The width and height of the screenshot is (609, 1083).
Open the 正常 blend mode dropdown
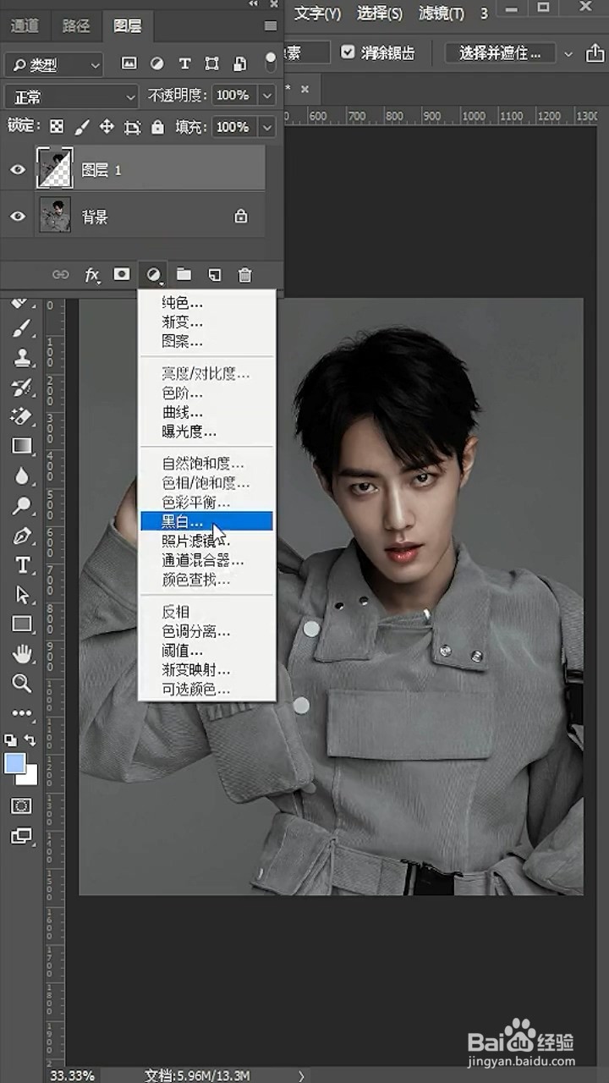[x=71, y=96]
